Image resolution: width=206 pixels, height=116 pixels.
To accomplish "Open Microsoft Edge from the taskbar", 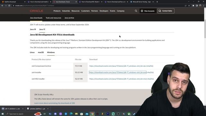I will [x=71, y=114].
